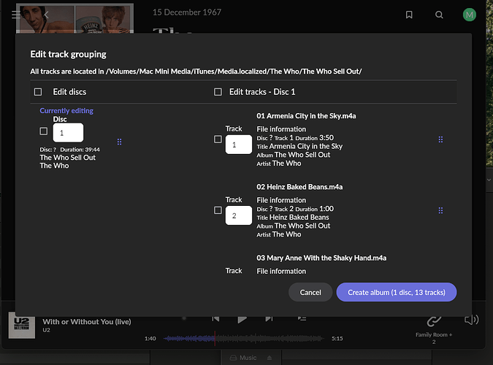Expand the chevron at right window edge

tap(489, 180)
